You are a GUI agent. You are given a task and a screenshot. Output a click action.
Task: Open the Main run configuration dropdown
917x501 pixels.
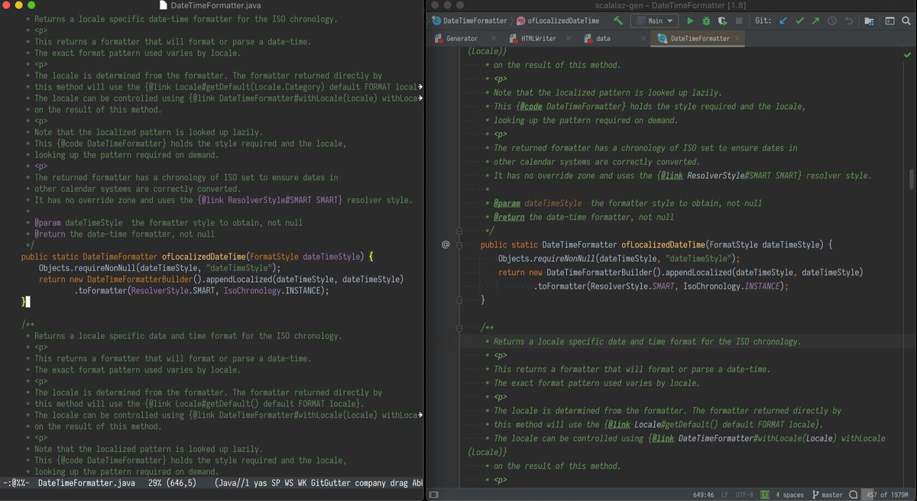(655, 21)
